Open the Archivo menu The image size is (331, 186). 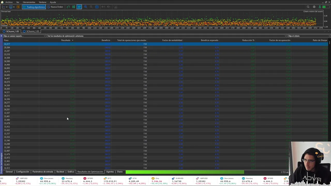(9, 2)
